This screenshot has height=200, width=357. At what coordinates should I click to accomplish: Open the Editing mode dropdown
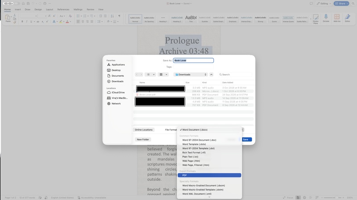(x=324, y=4)
